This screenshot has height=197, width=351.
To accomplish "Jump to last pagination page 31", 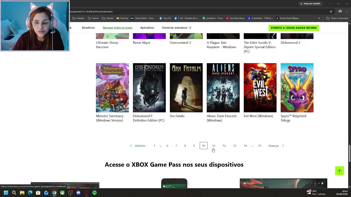I will pyautogui.click(x=260, y=146).
